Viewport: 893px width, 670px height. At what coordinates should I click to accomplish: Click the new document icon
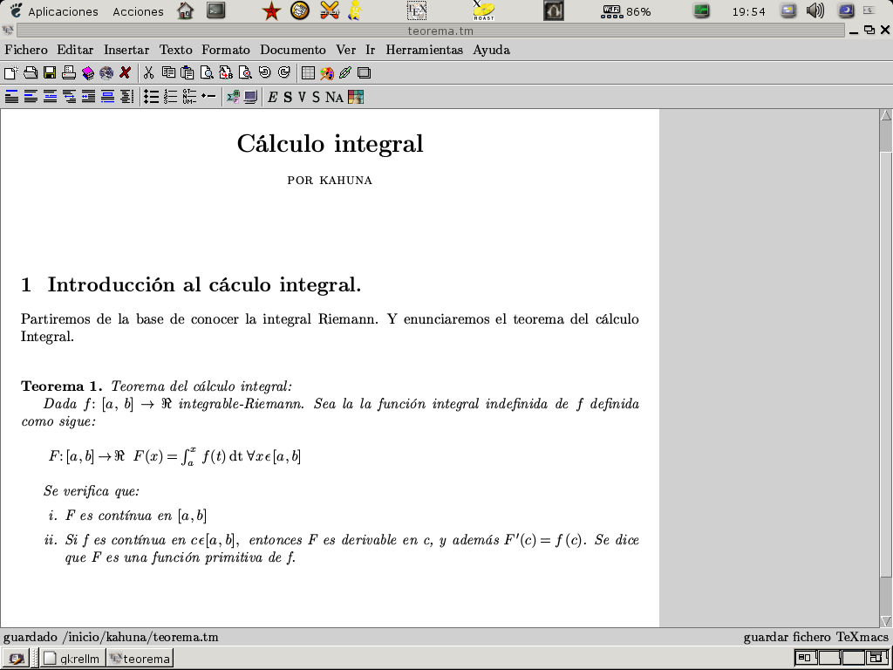tap(10, 72)
